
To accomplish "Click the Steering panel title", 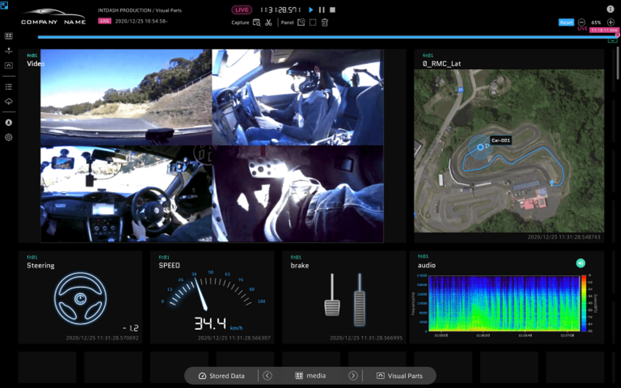I will point(41,266).
